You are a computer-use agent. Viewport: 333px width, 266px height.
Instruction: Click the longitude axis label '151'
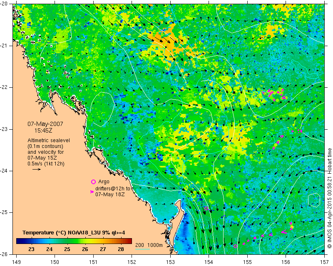click(x=93, y=262)
